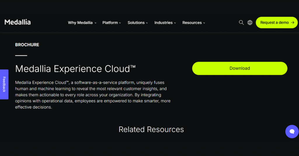This screenshot has height=156, width=299.
Task: Expand the Platform chevron
Action: point(120,23)
